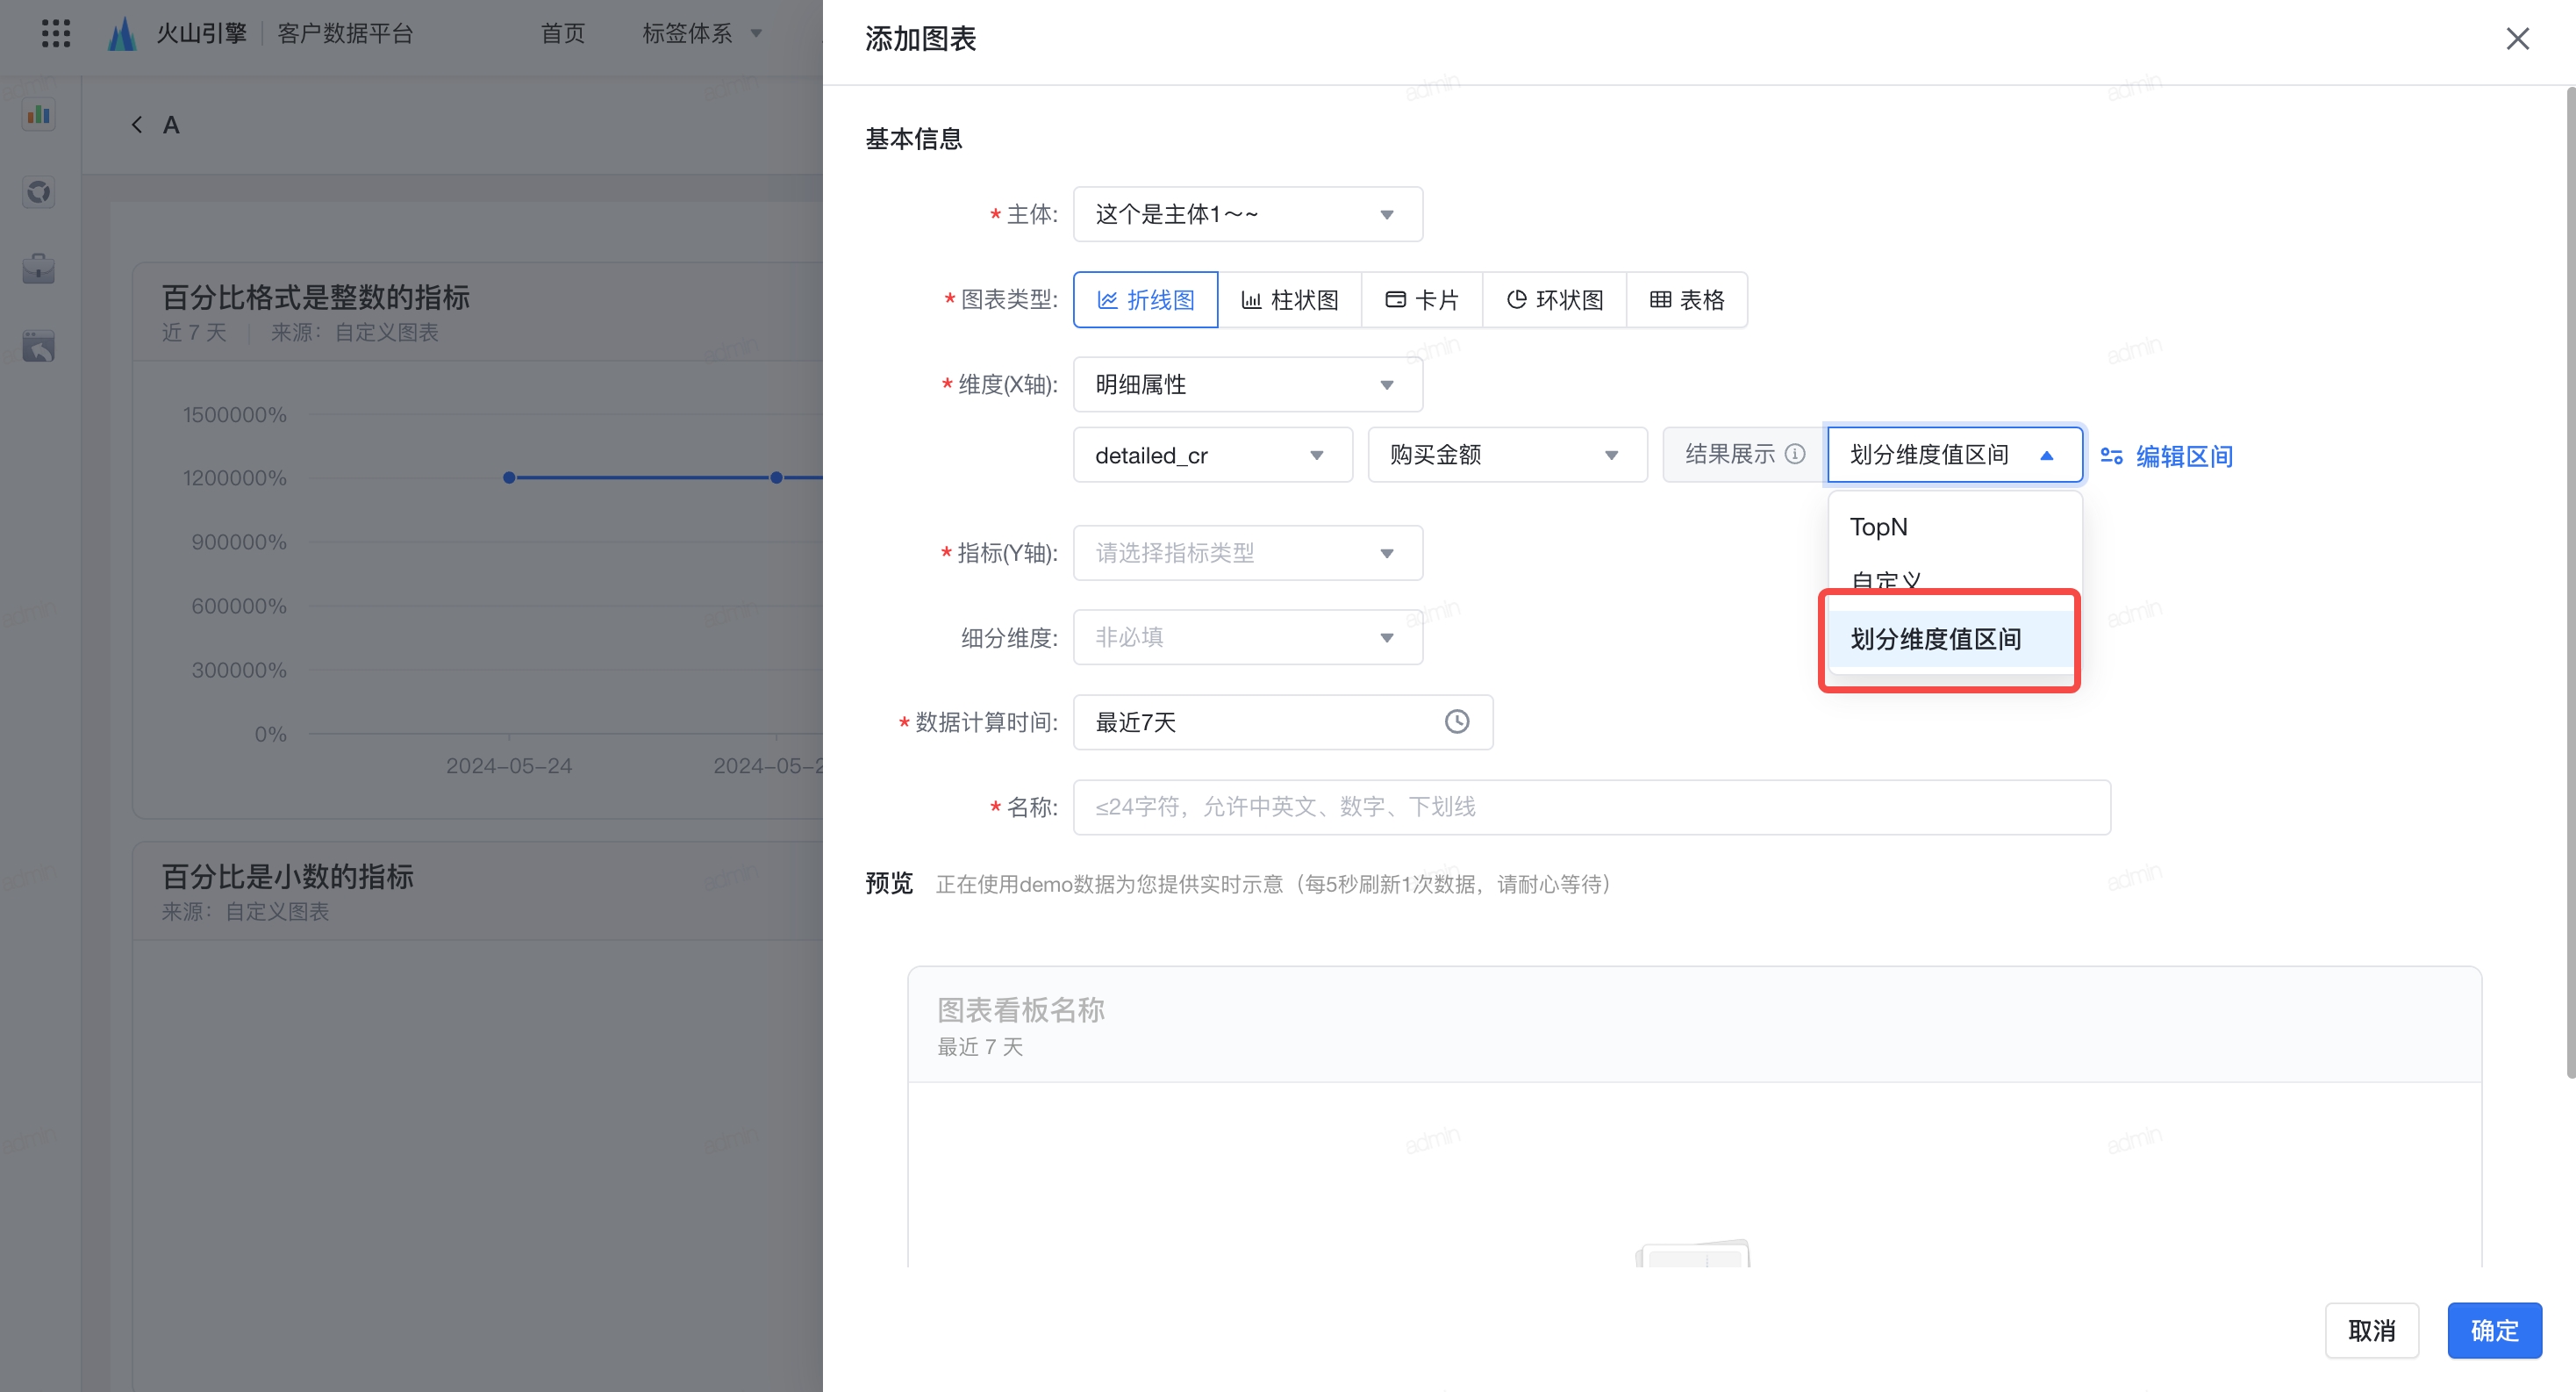This screenshot has width=2576, height=1392.
Task: Click the 1500000% axis label
Action: click(x=235, y=414)
